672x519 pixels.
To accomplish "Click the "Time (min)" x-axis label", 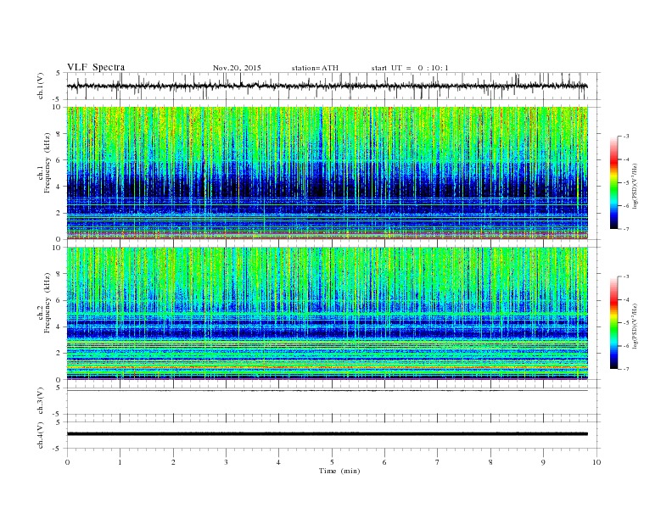I will coord(339,471).
